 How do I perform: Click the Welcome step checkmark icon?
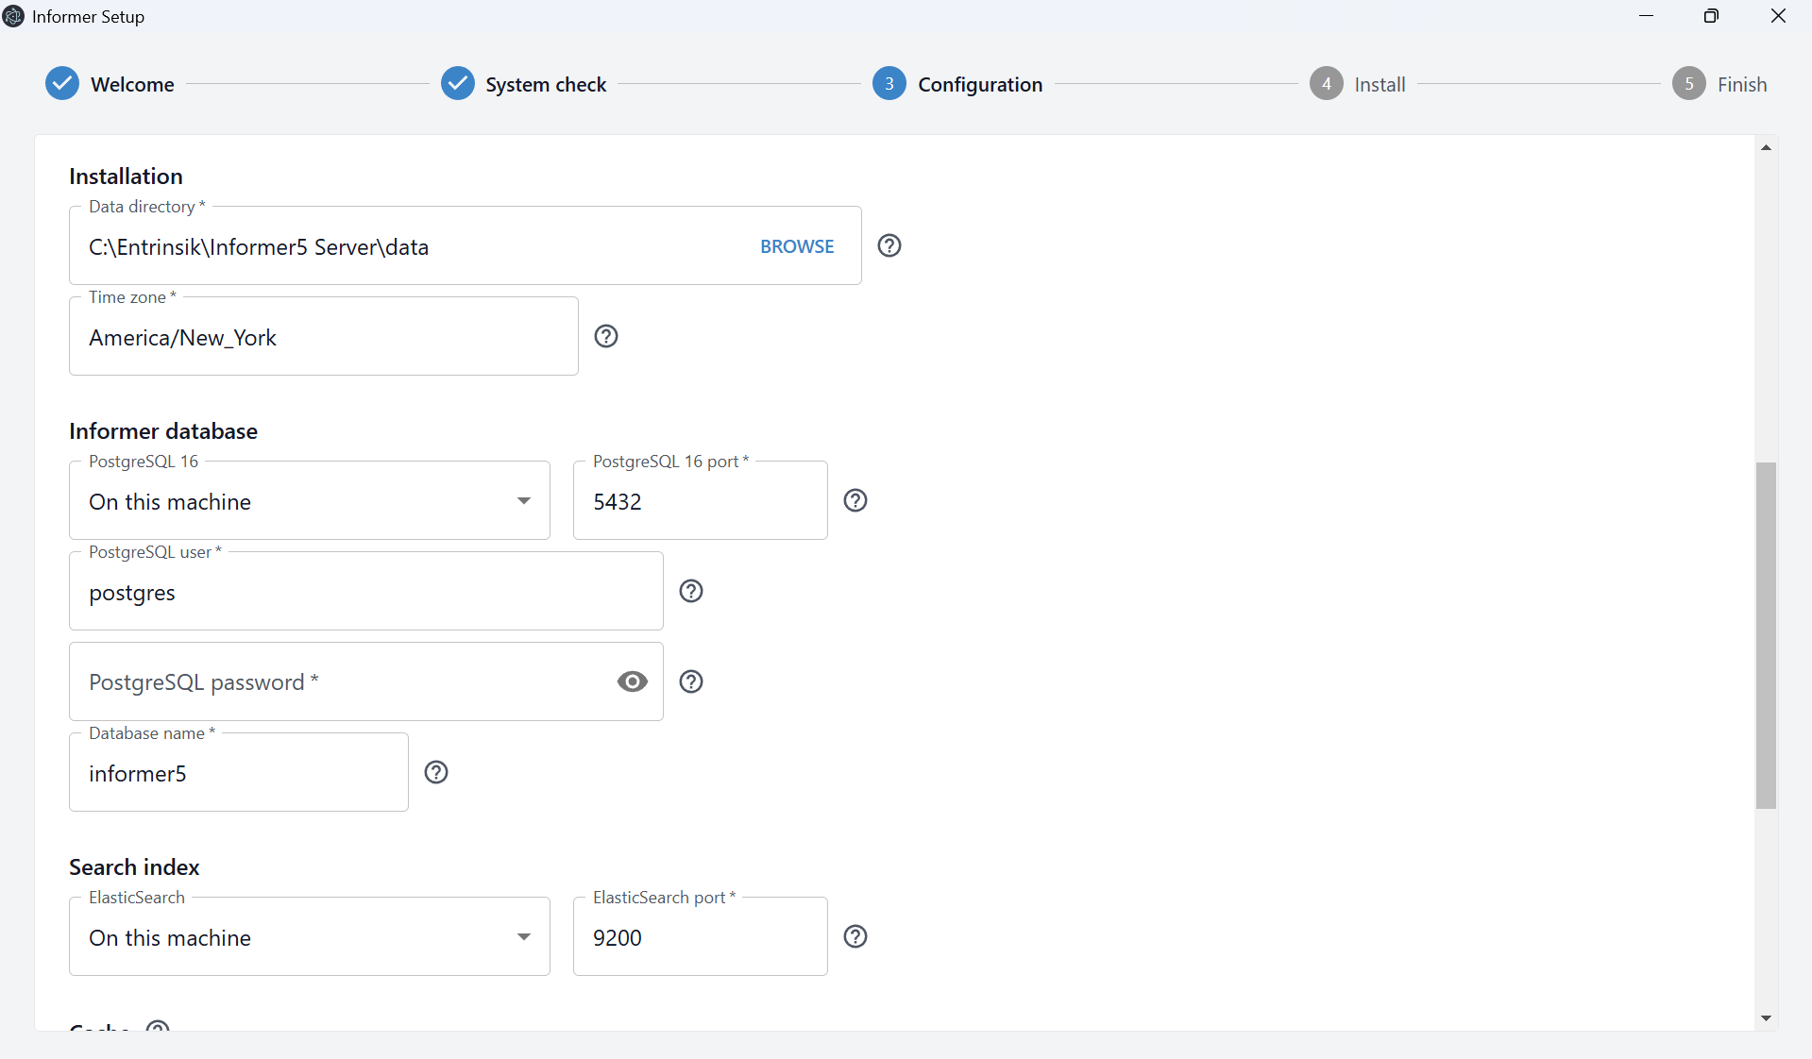pyautogui.click(x=62, y=84)
